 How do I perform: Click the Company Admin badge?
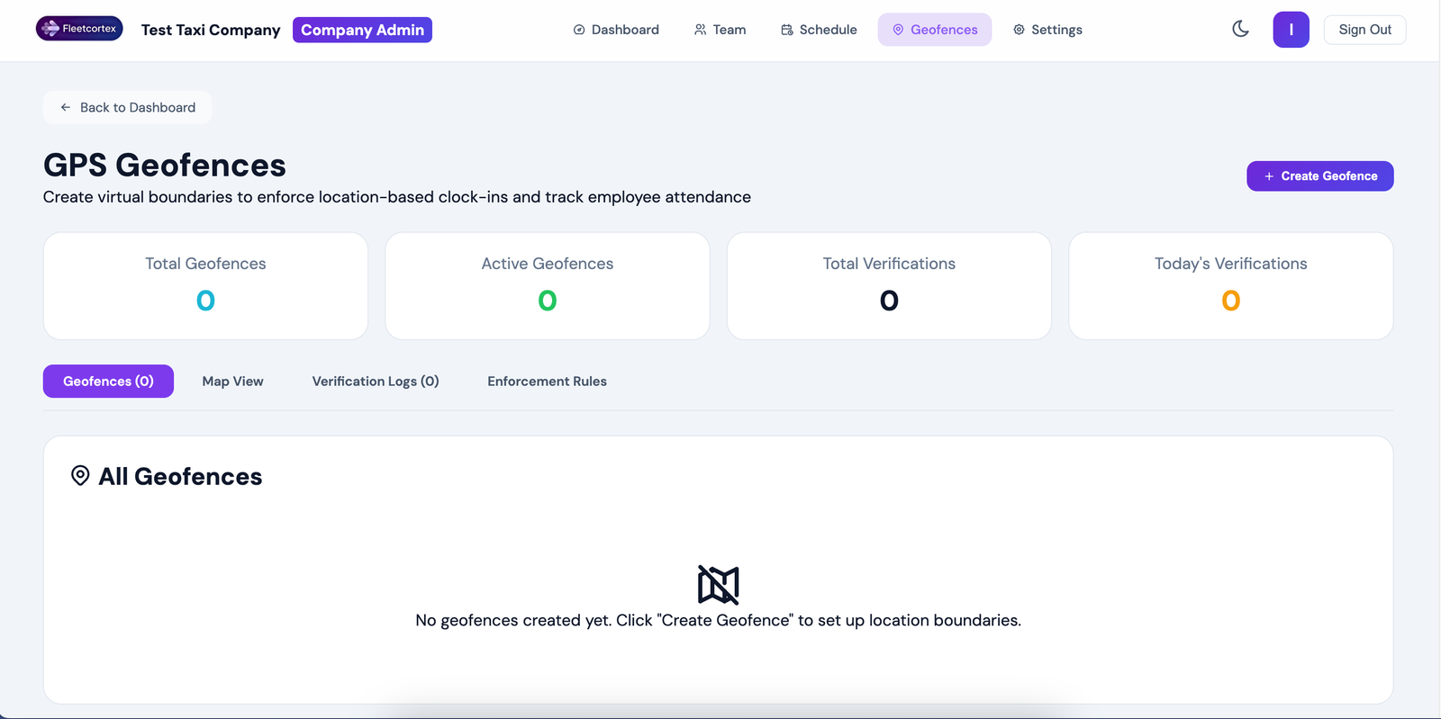[x=362, y=30]
